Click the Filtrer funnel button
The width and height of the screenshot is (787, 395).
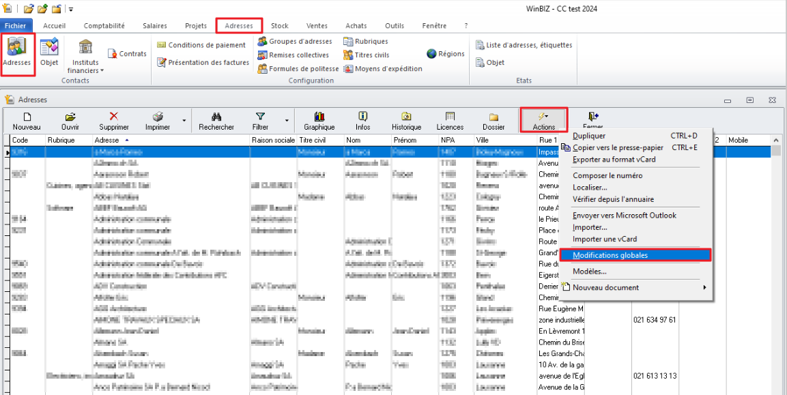pyautogui.click(x=260, y=121)
